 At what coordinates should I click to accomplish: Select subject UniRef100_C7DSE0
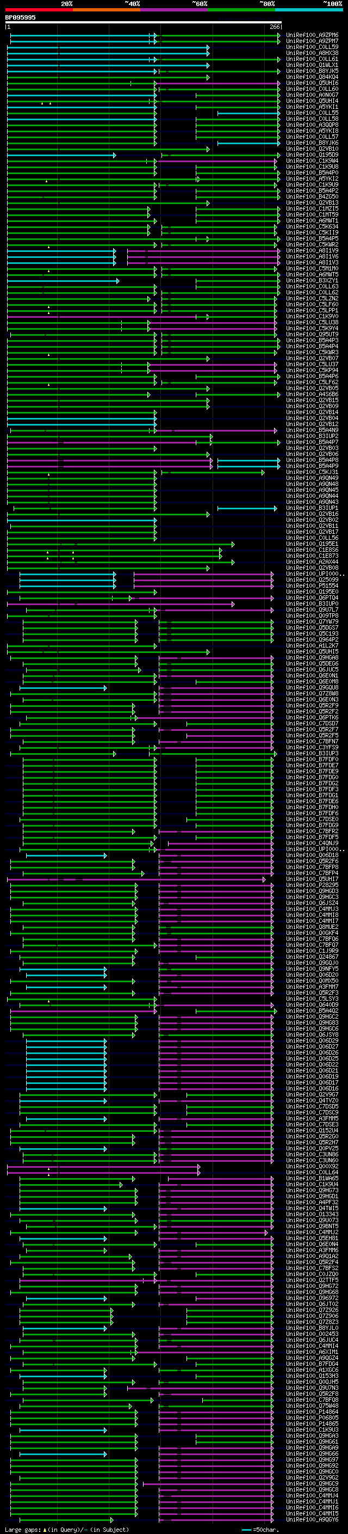click(x=312, y=820)
